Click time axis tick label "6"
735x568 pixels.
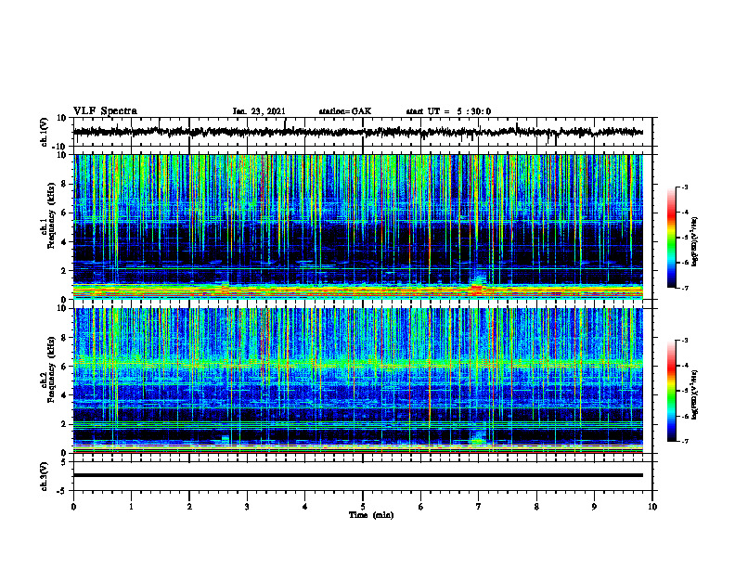(420, 507)
